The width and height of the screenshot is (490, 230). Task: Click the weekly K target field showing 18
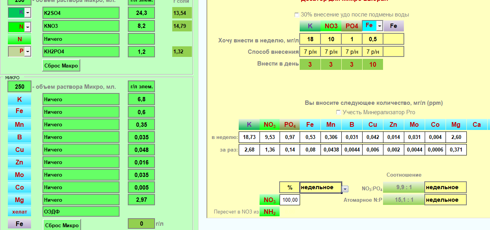click(310, 39)
